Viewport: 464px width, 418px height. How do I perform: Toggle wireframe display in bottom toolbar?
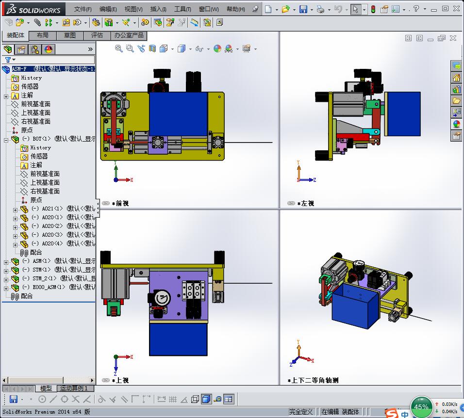click(195, 400)
